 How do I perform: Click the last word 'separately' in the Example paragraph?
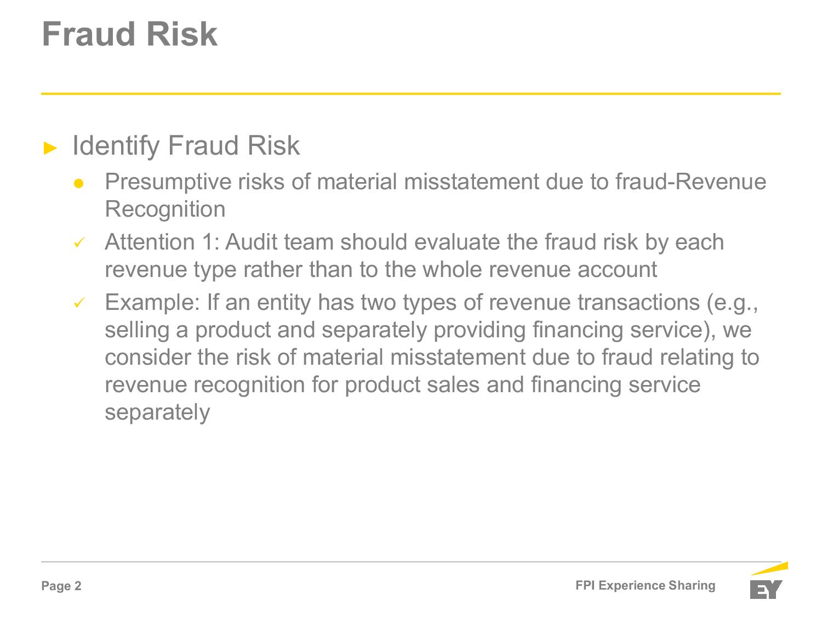(x=157, y=412)
